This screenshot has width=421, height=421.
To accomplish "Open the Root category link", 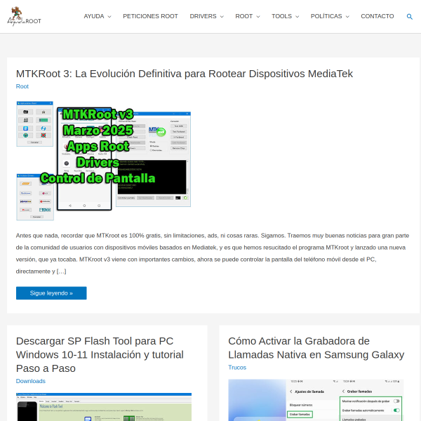I will point(22,86).
